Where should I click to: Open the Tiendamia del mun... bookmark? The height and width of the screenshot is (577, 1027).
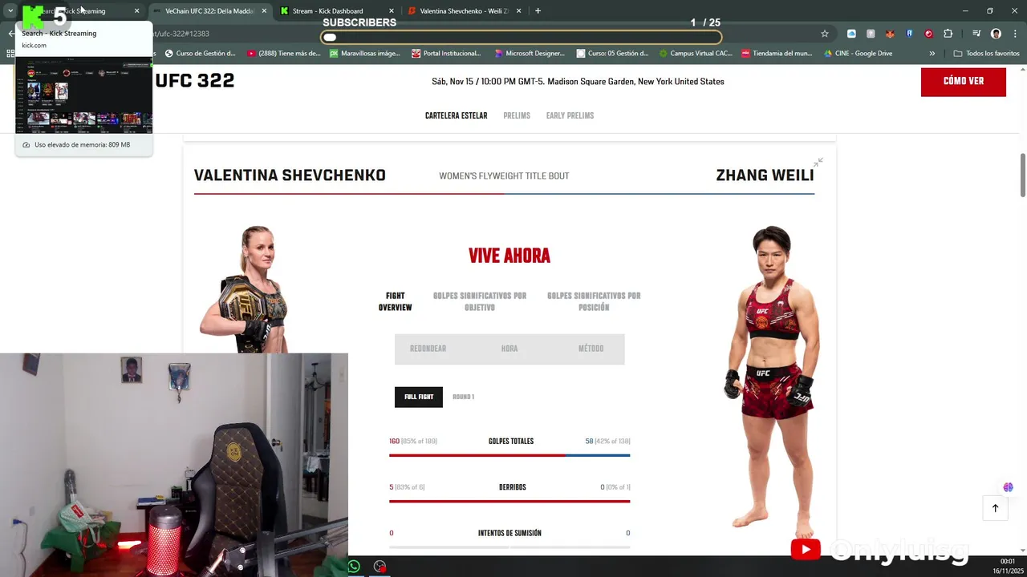tap(777, 54)
